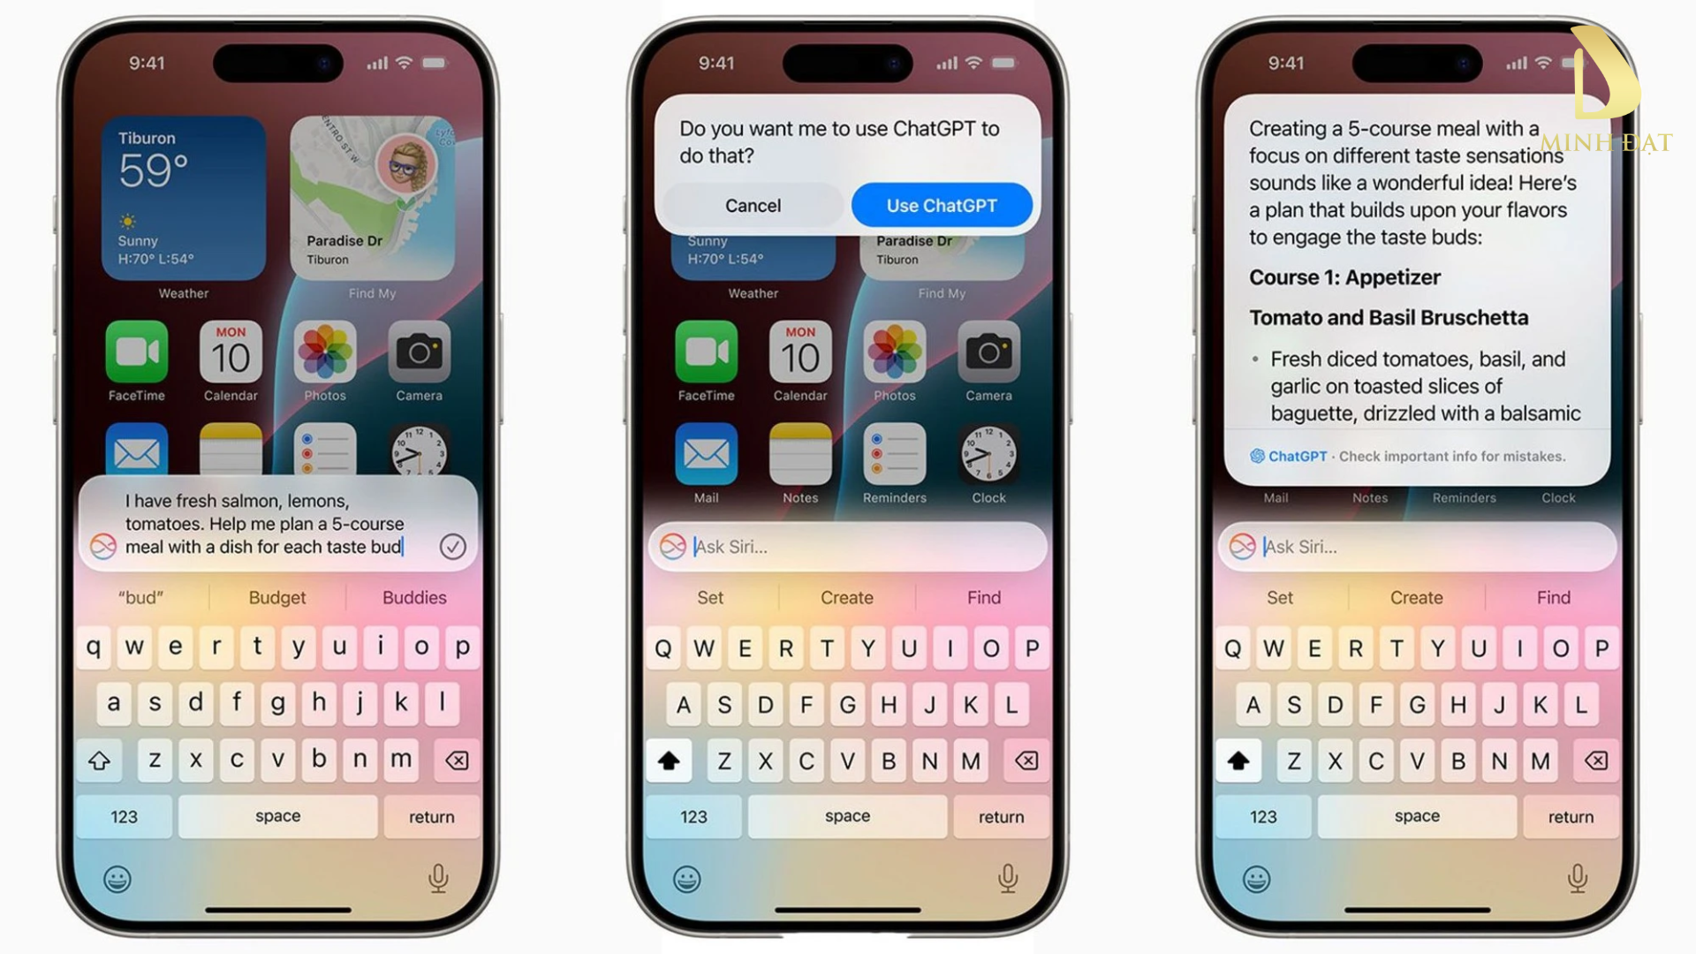Select the Find suggestion tab
Viewport: 1696px width, 954px height.
point(983,596)
